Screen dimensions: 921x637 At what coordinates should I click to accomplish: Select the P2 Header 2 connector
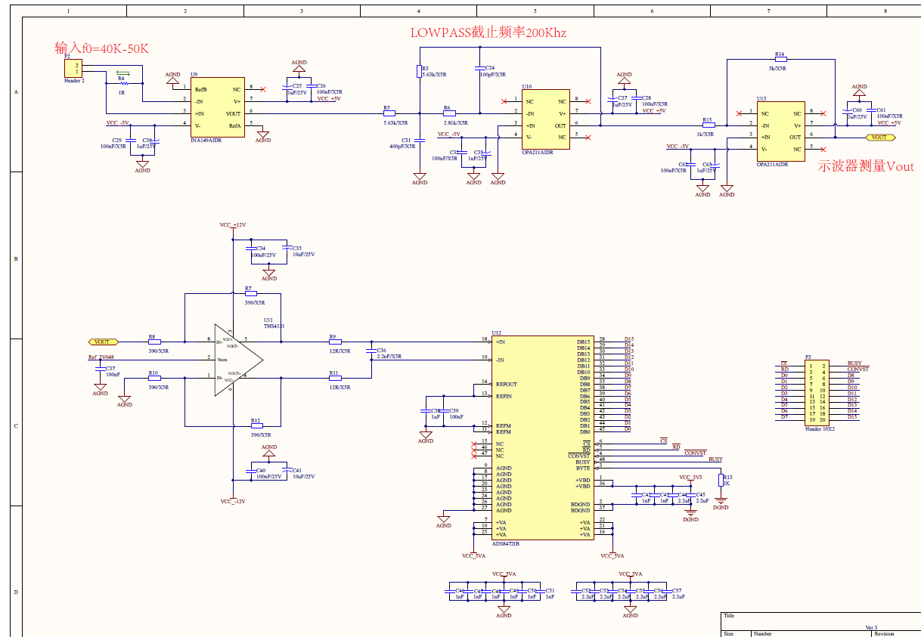point(73,69)
